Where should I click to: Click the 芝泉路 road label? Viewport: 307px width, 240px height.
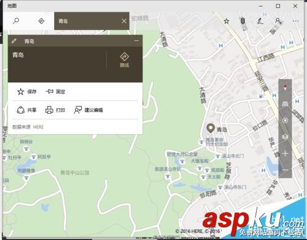click(228, 171)
